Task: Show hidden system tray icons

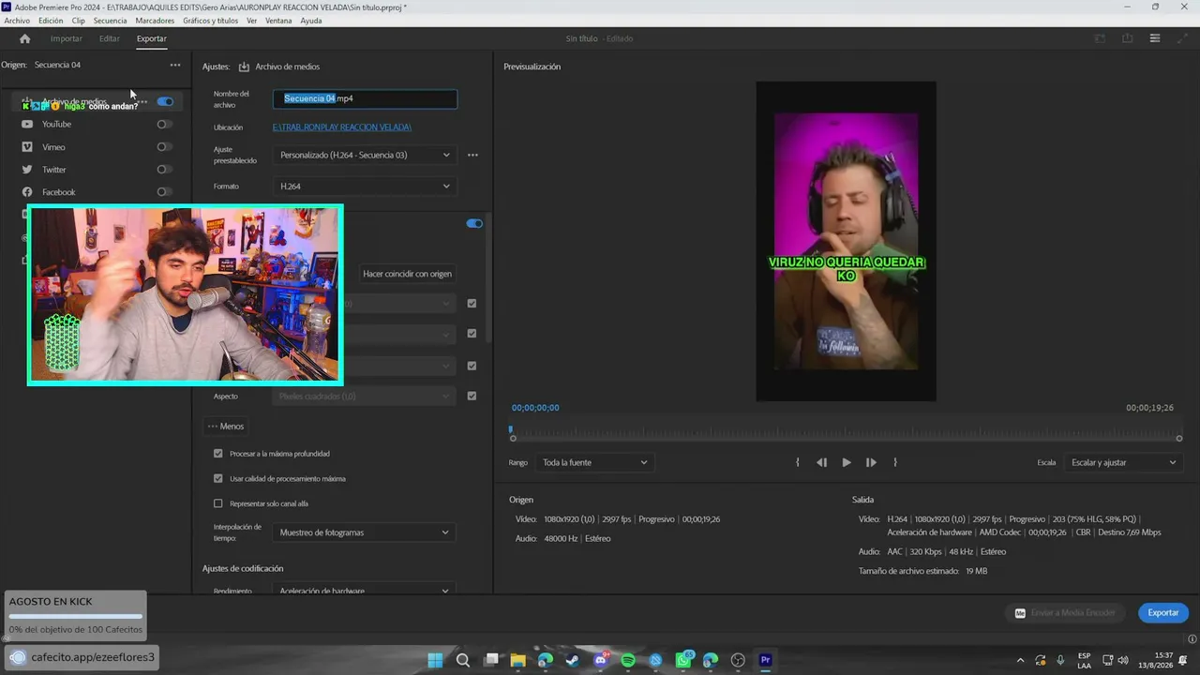Action: [x=1021, y=660]
